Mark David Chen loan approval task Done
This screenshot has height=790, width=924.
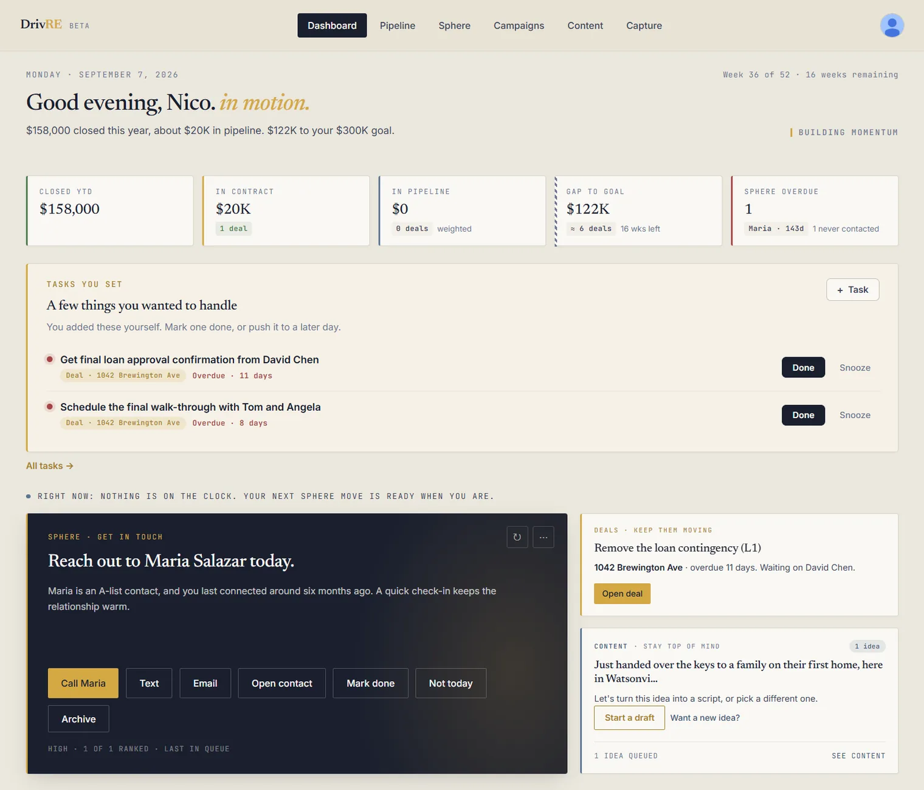tap(803, 368)
